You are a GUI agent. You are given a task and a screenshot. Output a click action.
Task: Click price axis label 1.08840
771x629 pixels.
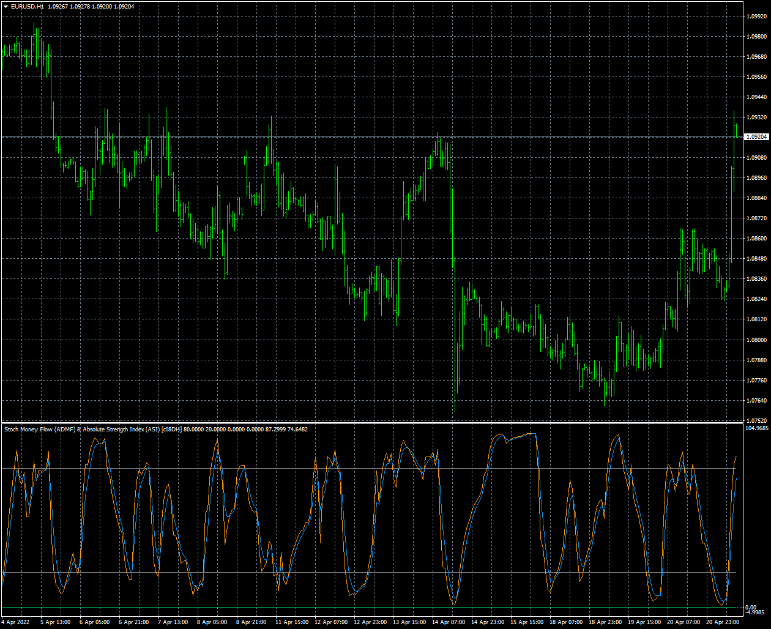tap(757, 198)
